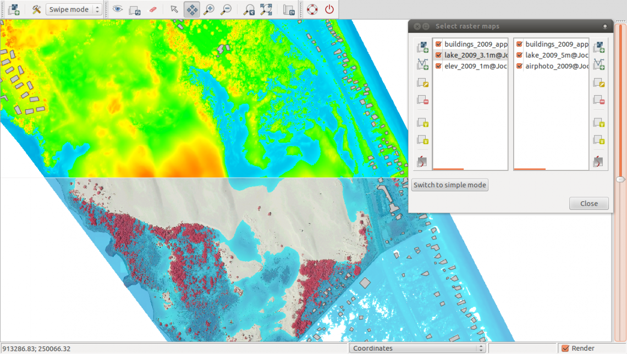Toggle elev_2009_1m layer checkbox
The image size is (627, 354).
438,66
